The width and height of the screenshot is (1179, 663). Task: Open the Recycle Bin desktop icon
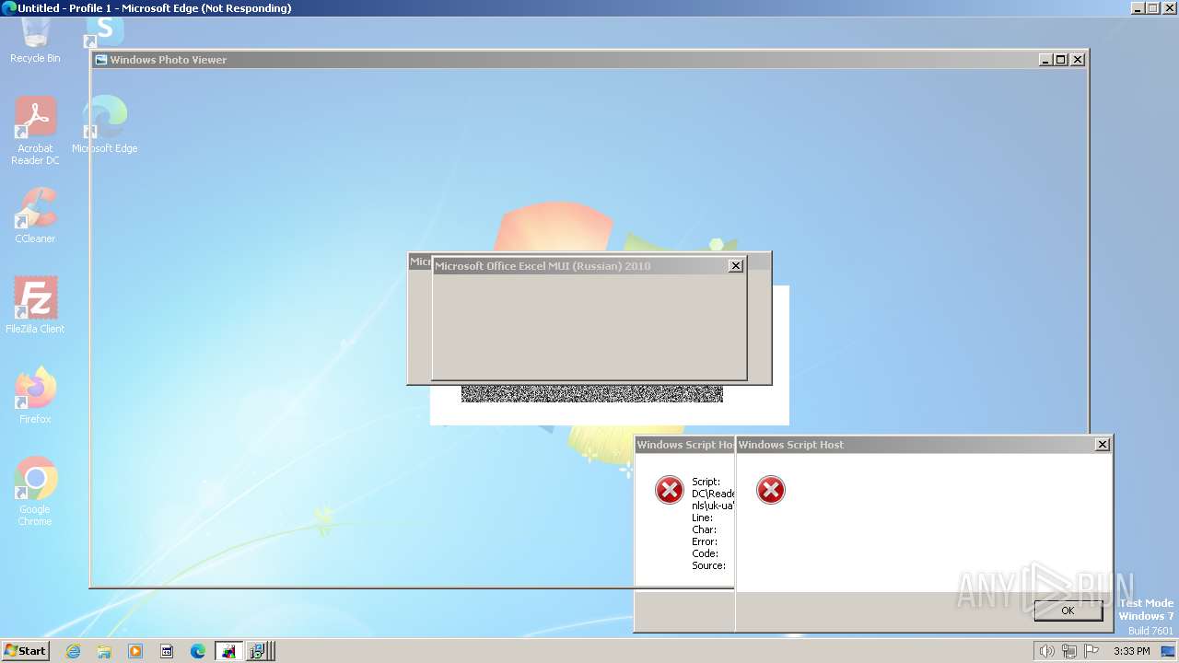click(x=35, y=41)
